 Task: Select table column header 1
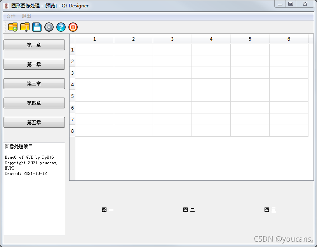point(95,39)
